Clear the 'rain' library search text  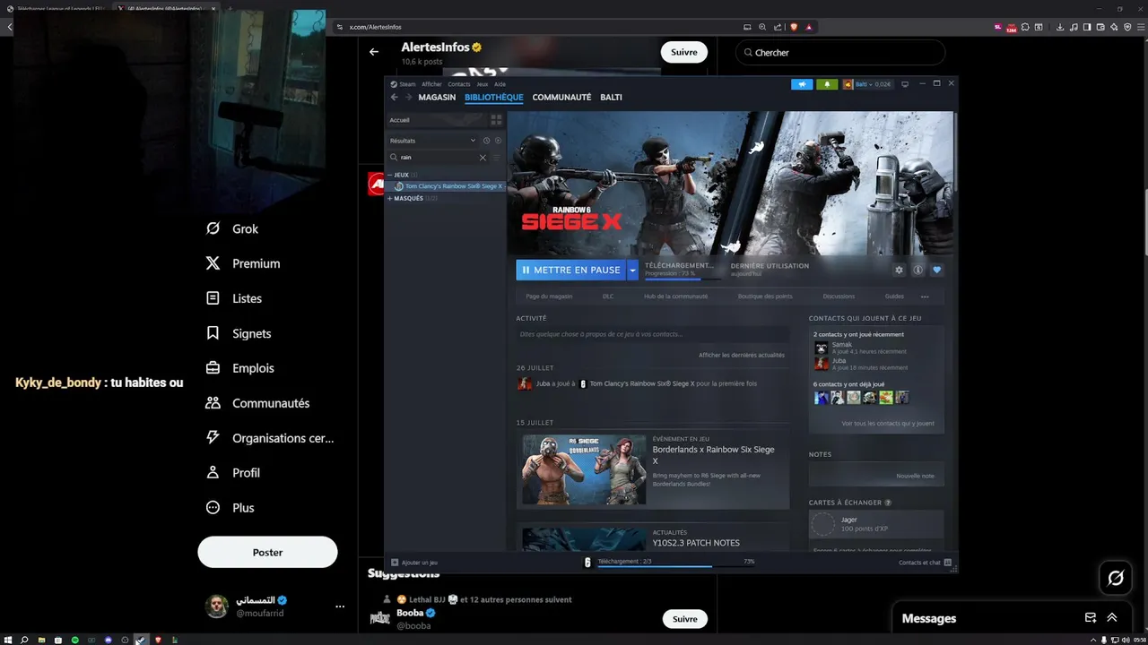click(x=483, y=158)
